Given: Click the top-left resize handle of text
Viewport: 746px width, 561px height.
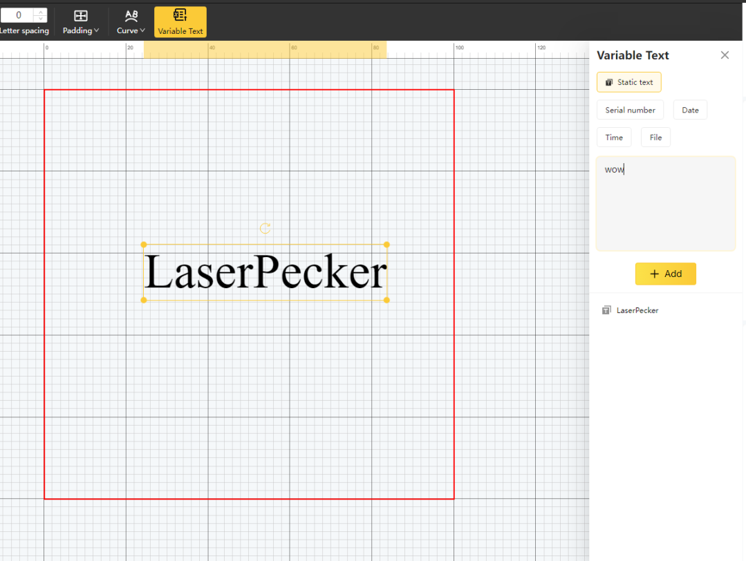Looking at the screenshot, I should click(x=144, y=245).
